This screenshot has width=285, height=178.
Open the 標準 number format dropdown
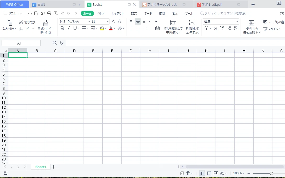(x=237, y=22)
